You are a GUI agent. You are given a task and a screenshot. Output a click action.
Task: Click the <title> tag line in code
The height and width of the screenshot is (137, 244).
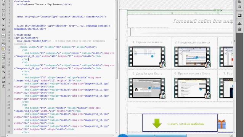pyautogui.click(x=44, y=5)
